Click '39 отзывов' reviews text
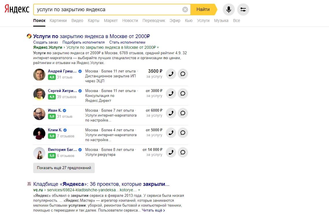Screen dimensions: 329x217 click(67, 97)
